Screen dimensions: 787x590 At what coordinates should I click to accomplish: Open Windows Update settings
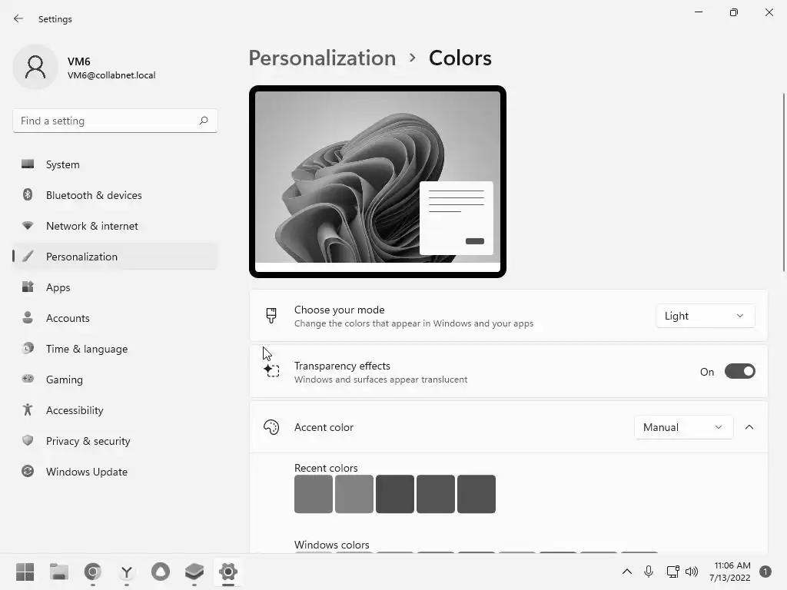click(115, 472)
